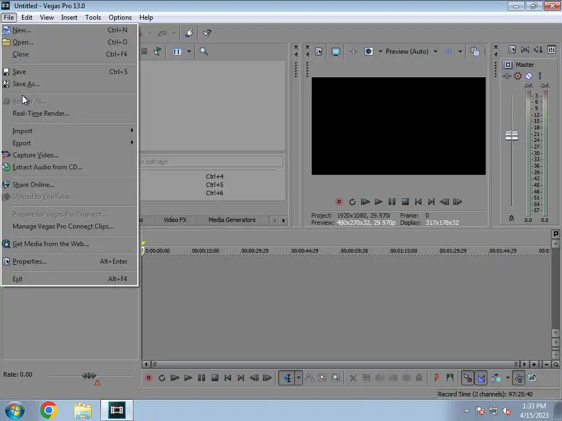Toggle Downmix Output in Master panel
The image size is (562, 421).
click(x=525, y=50)
